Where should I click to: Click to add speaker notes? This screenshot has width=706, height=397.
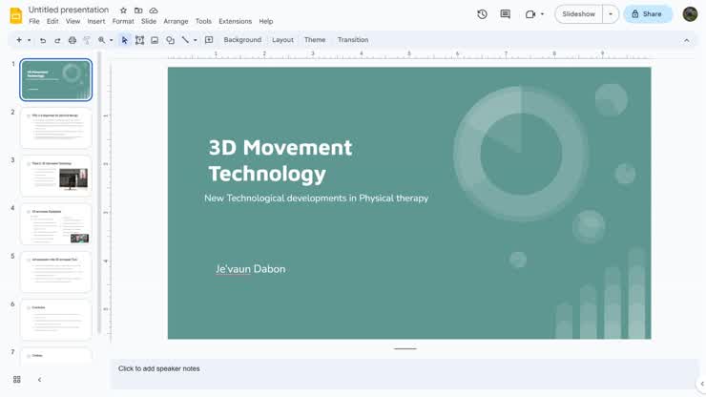405,373
